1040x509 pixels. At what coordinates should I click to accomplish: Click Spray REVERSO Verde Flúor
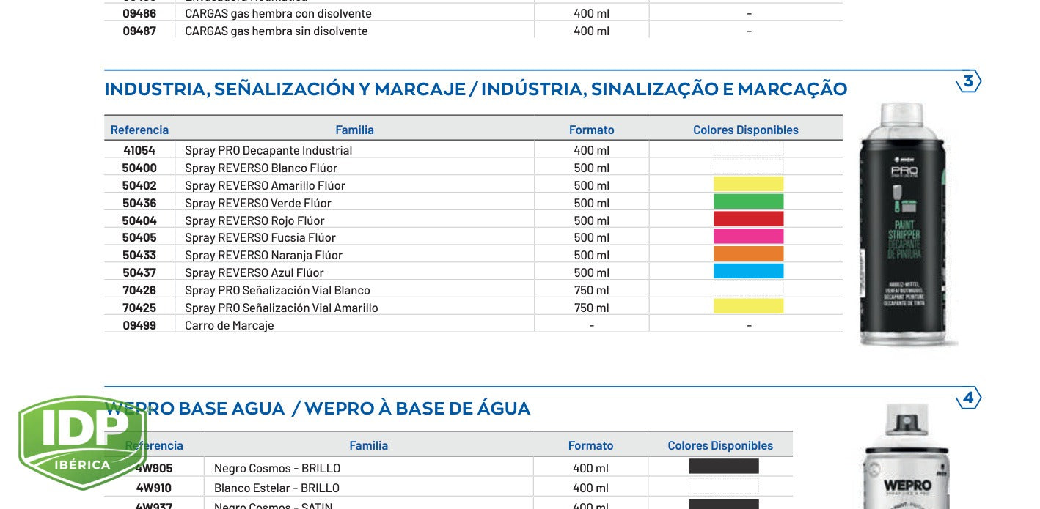tap(258, 203)
